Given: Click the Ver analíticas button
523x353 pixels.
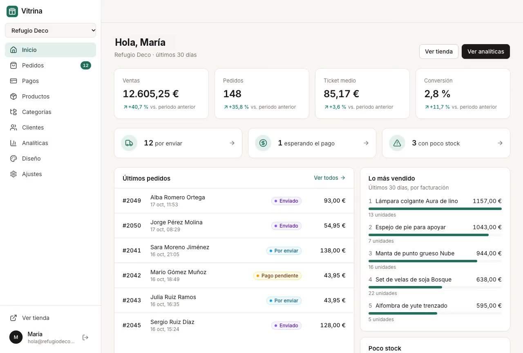Looking at the screenshot, I should point(486,51).
